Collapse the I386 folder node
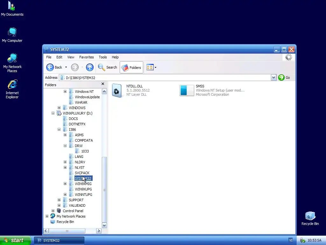This screenshot has width=326, height=245. pyautogui.click(x=59, y=130)
